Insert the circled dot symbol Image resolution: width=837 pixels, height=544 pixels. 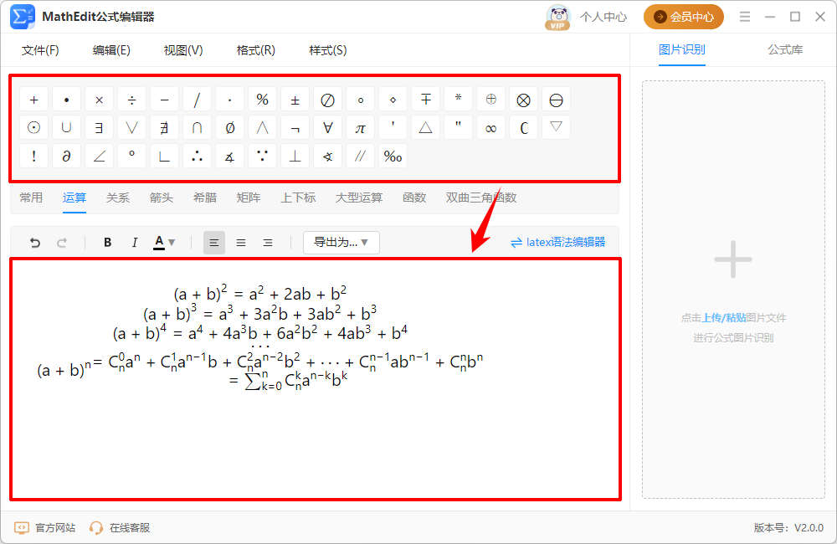(x=34, y=128)
